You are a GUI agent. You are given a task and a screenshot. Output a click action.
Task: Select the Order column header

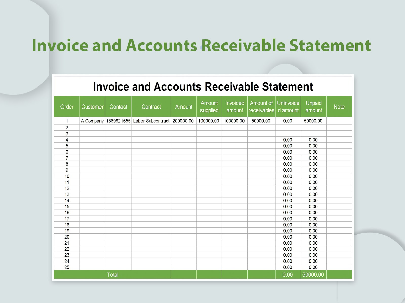point(67,107)
